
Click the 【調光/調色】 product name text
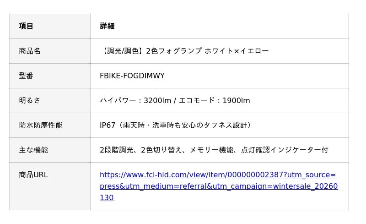tap(122, 51)
